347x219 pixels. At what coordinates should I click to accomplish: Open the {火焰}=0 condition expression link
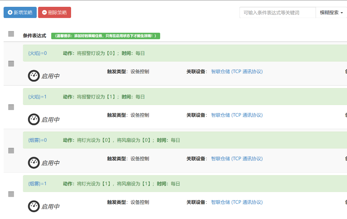click(38, 53)
